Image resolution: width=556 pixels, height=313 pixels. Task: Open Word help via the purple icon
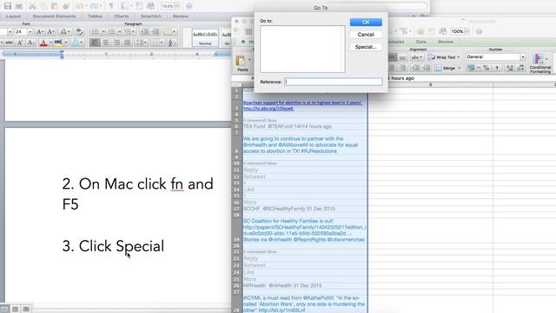(189, 6)
